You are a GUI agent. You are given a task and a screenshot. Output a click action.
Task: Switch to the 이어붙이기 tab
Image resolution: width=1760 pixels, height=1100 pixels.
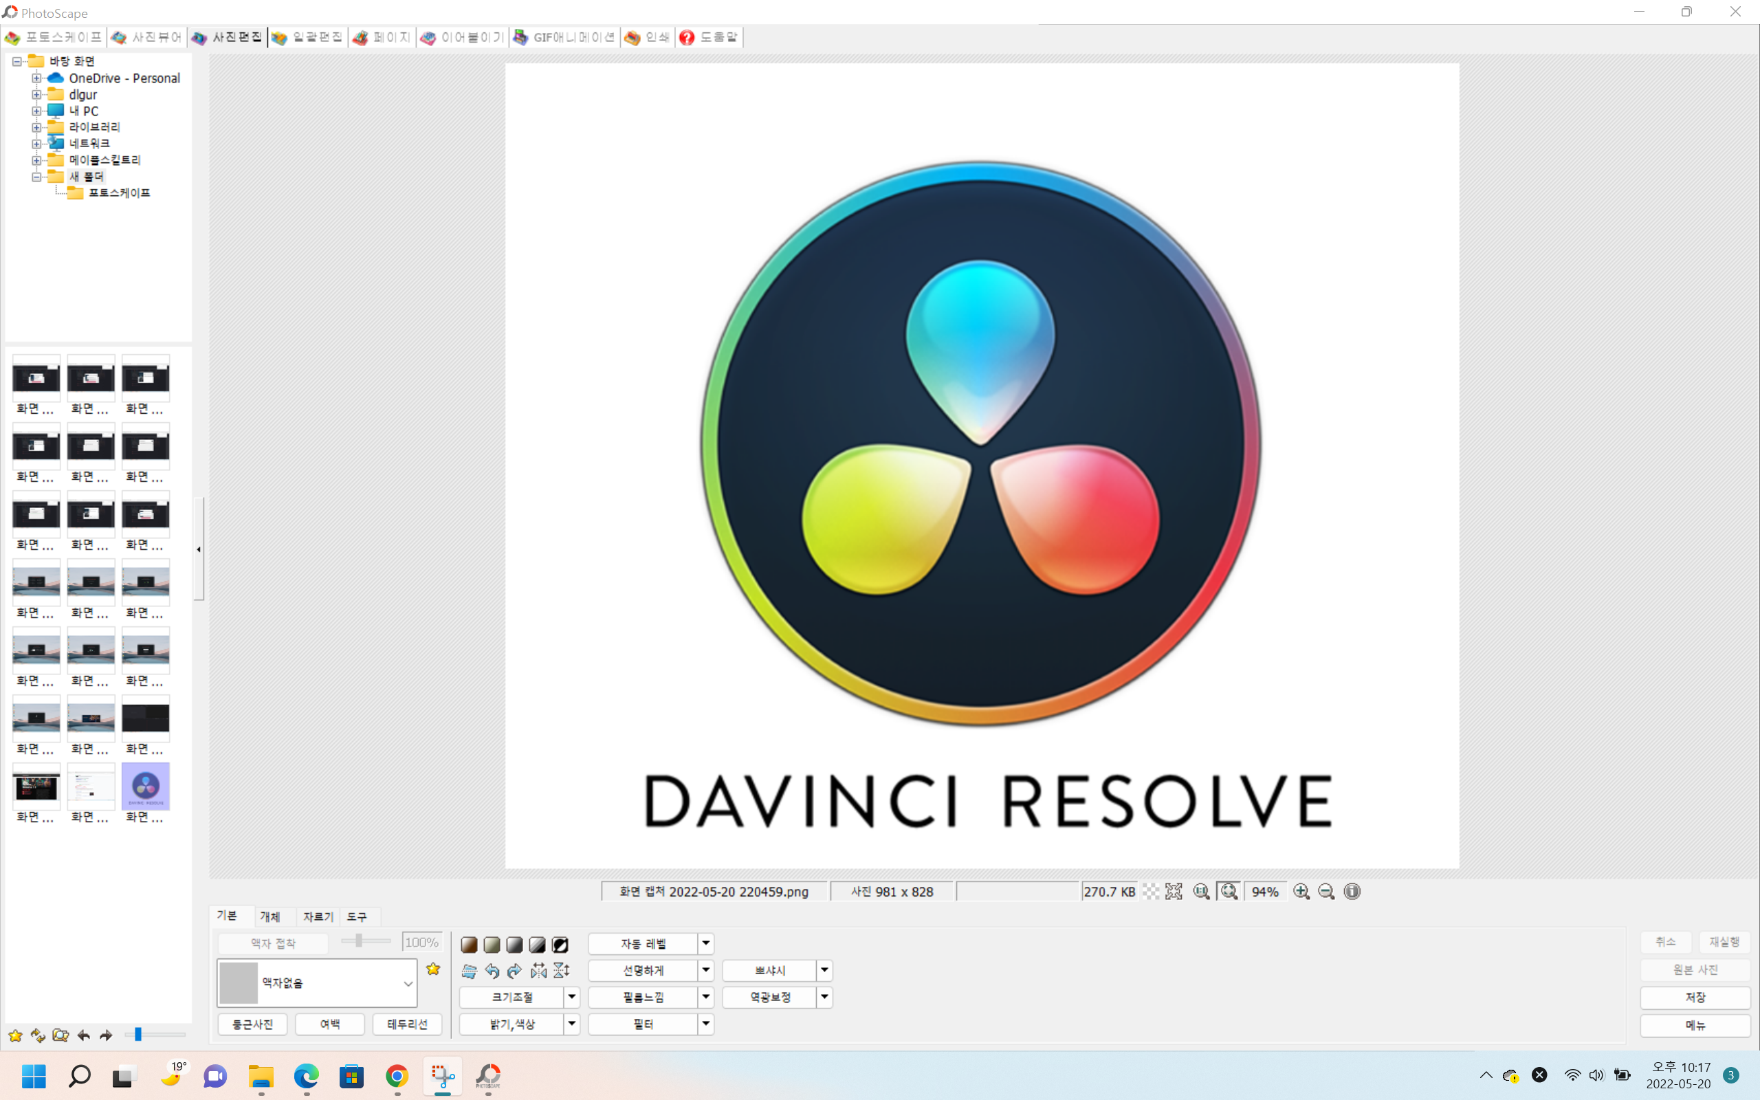(463, 37)
